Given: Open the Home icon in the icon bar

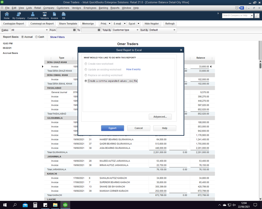Looking at the screenshot, I should 7,16.
